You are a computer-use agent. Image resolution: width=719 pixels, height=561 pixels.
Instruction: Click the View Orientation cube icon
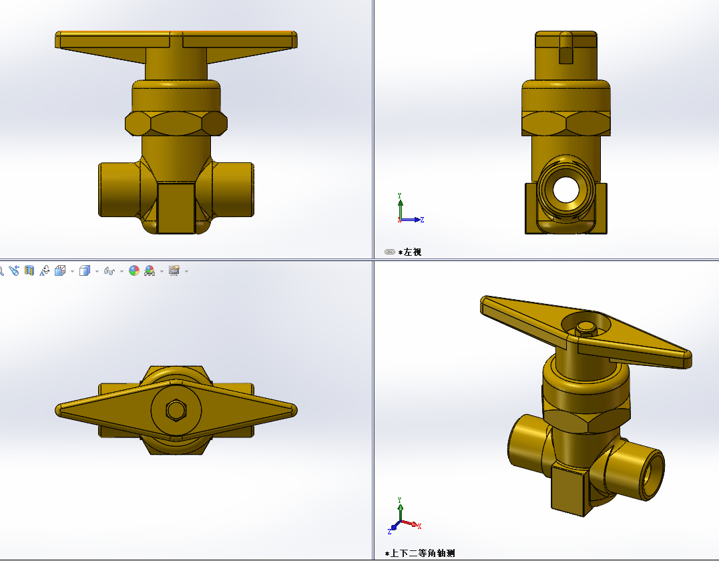[60, 270]
